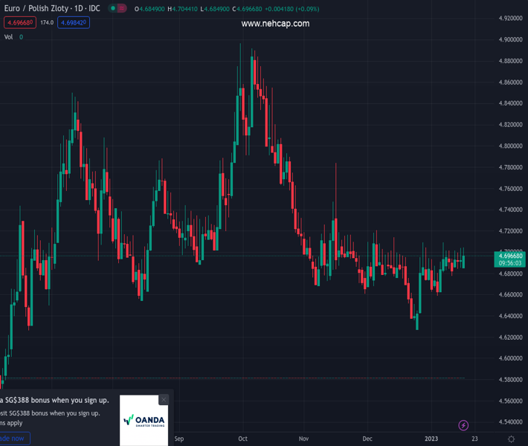Click the purple lightning bolt event icon
The image size is (528, 446).
click(464, 425)
